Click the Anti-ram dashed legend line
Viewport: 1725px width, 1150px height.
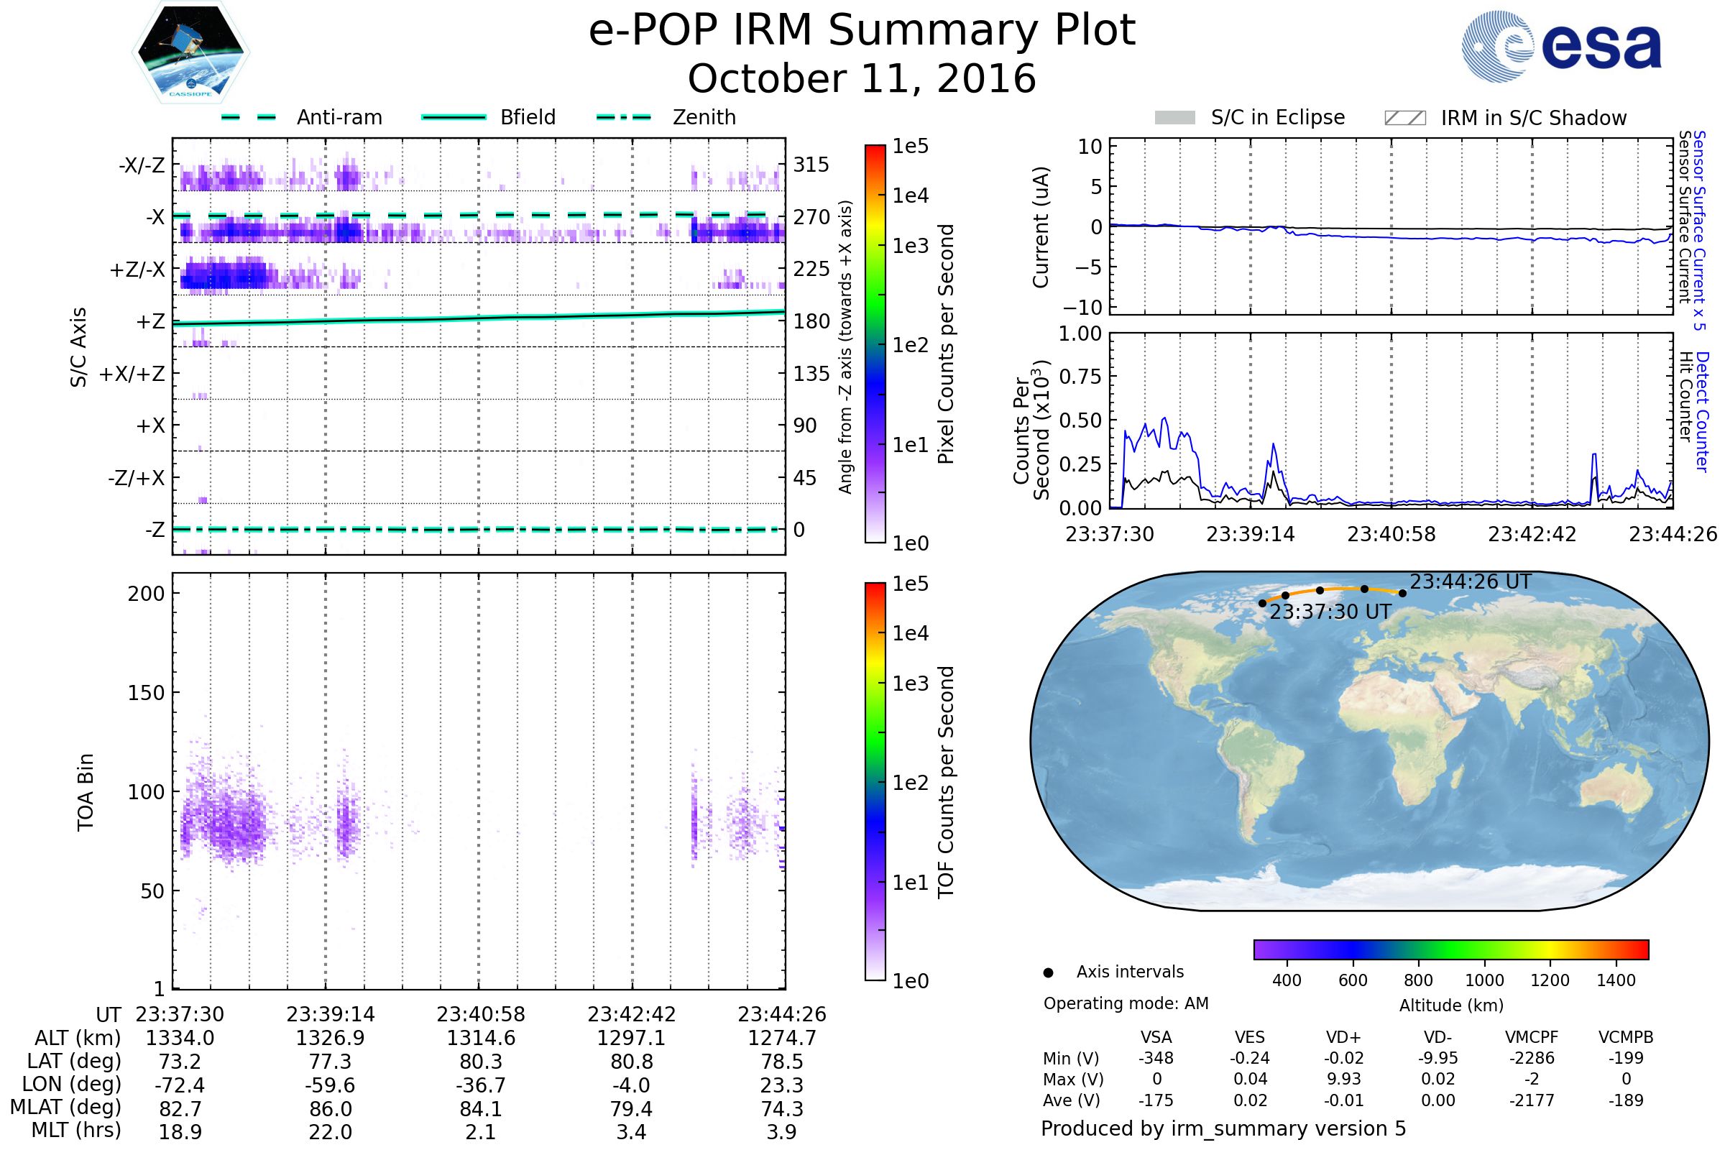point(249,117)
